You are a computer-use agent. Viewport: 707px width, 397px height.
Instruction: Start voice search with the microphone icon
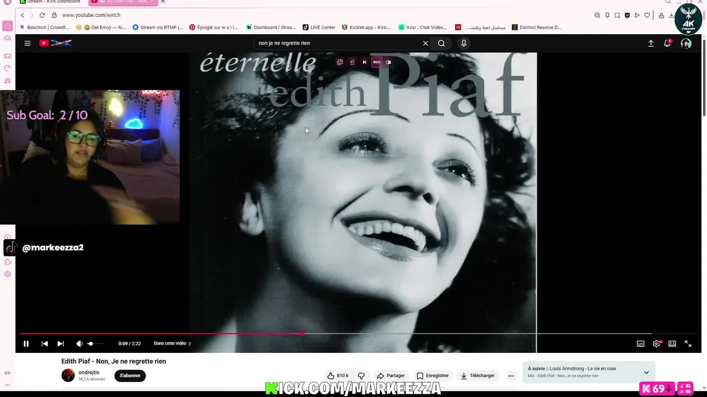coord(463,43)
